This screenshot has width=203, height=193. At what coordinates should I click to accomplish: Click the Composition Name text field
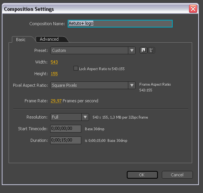click(x=120, y=24)
